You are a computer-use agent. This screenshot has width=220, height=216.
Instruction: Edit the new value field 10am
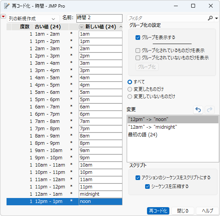[101, 165]
